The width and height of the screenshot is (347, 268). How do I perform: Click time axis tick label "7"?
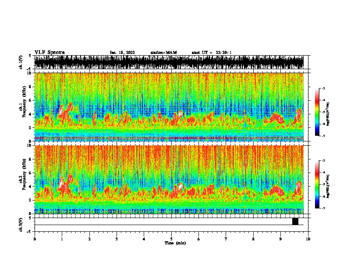[x=226, y=239]
